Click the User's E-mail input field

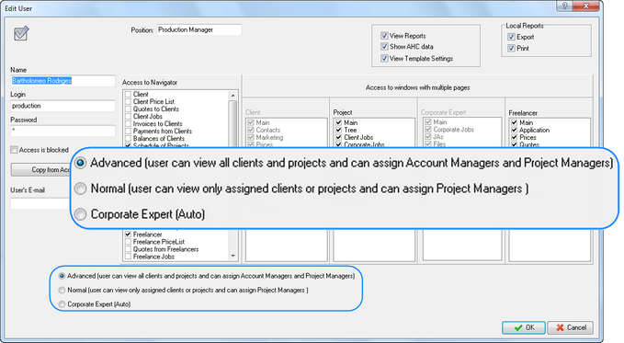click(x=40, y=203)
